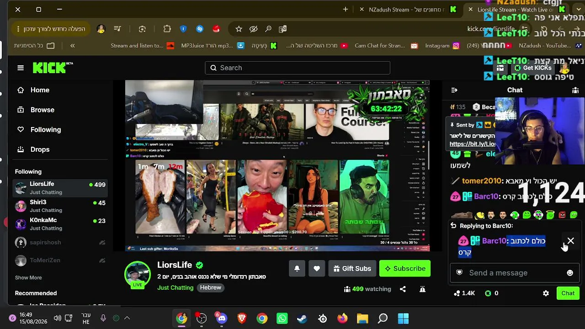Viewport: 585px width, 329px height.
Task: Open Steam from the taskbar
Action: click(302, 318)
